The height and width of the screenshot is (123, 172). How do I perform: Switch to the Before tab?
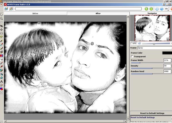click(35, 13)
